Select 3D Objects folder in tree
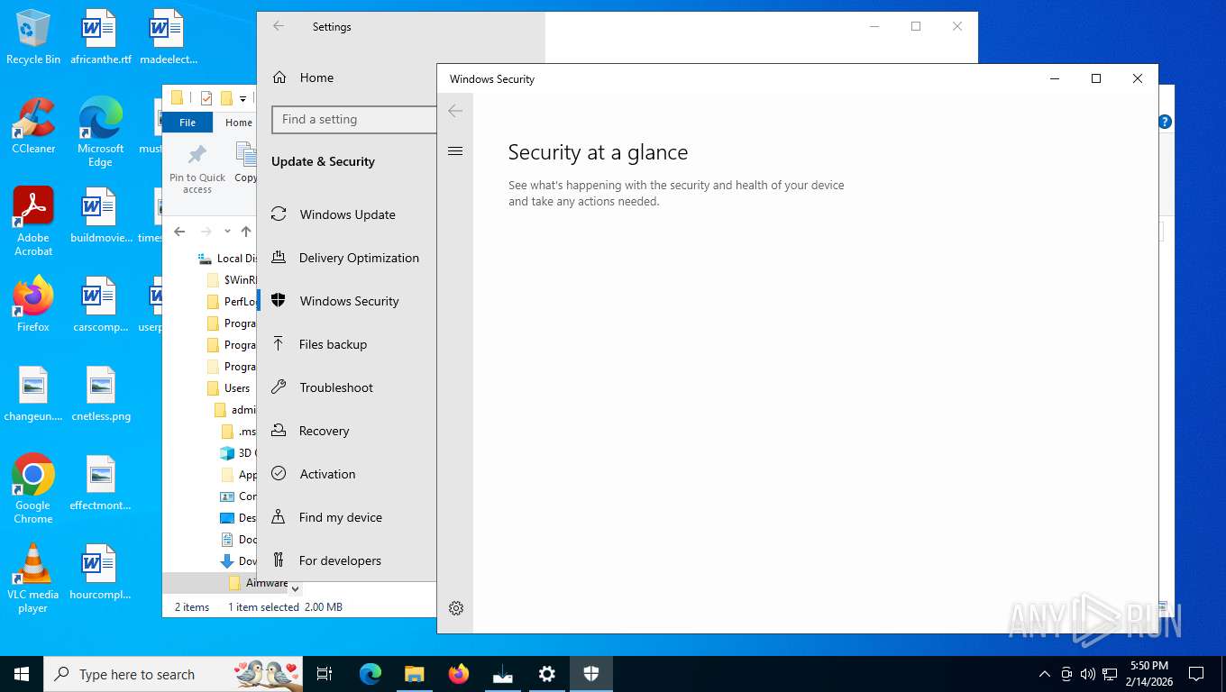The height and width of the screenshot is (692, 1226). [238, 453]
